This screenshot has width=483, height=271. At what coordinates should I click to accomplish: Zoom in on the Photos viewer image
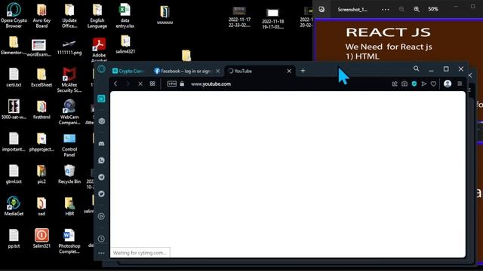click(x=417, y=9)
